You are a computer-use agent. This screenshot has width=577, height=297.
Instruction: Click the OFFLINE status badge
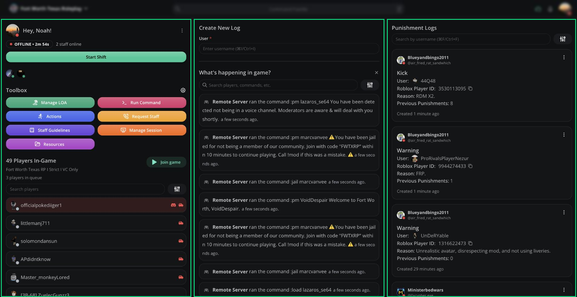(x=29, y=44)
